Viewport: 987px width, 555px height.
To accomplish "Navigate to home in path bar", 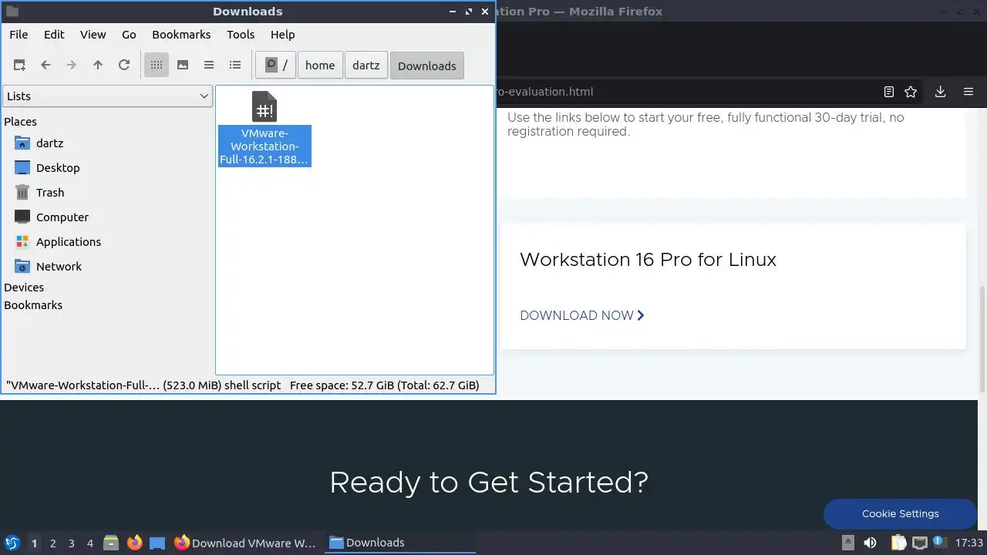I will pyautogui.click(x=320, y=66).
